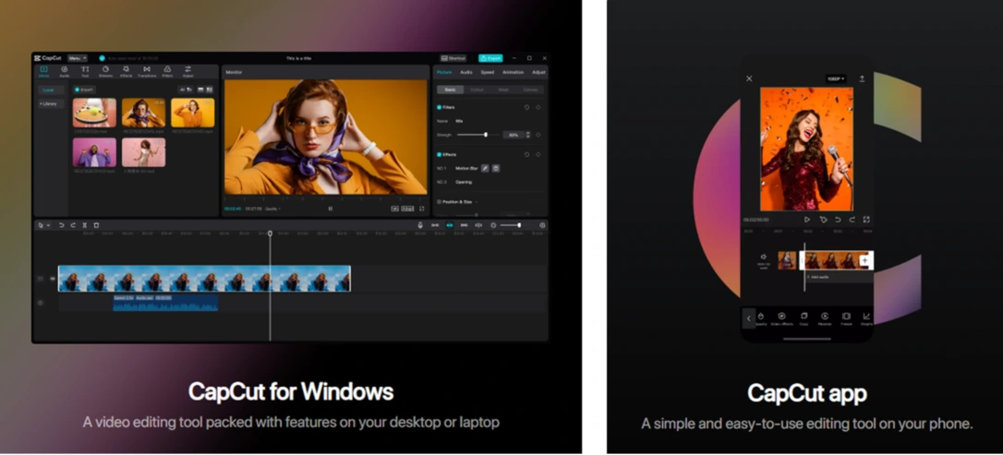Tap Video effects in the phone toolbar
Image resolution: width=1003 pixels, height=455 pixels.
click(781, 318)
